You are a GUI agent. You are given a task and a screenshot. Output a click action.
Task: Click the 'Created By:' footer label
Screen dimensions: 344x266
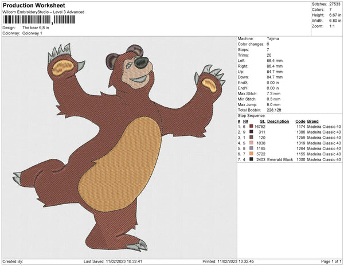[13, 261]
